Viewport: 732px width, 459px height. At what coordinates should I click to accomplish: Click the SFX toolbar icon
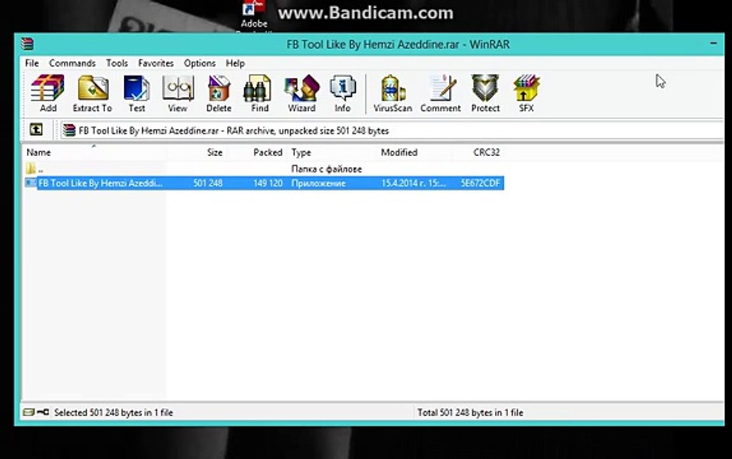pos(526,93)
